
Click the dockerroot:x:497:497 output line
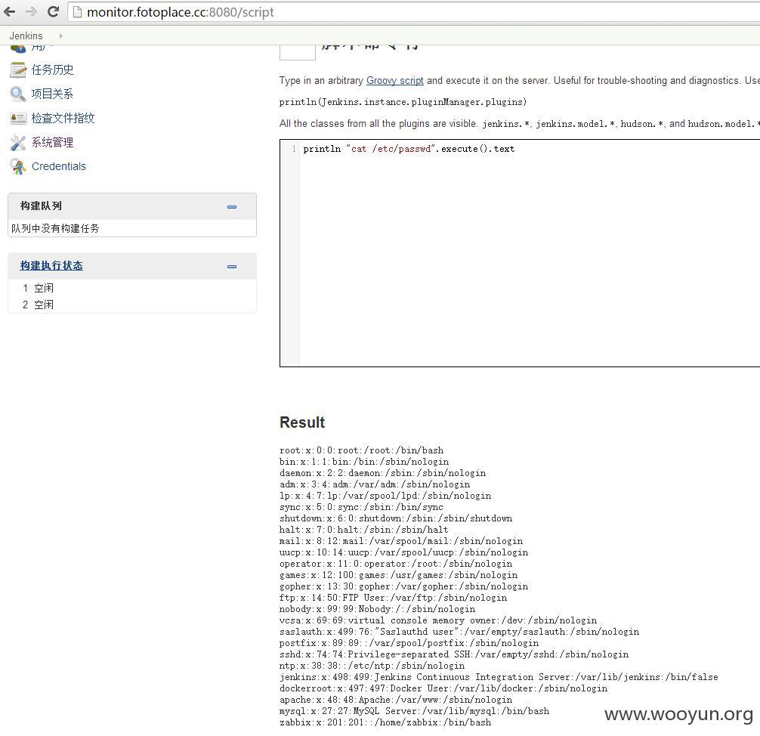coord(443,688)
